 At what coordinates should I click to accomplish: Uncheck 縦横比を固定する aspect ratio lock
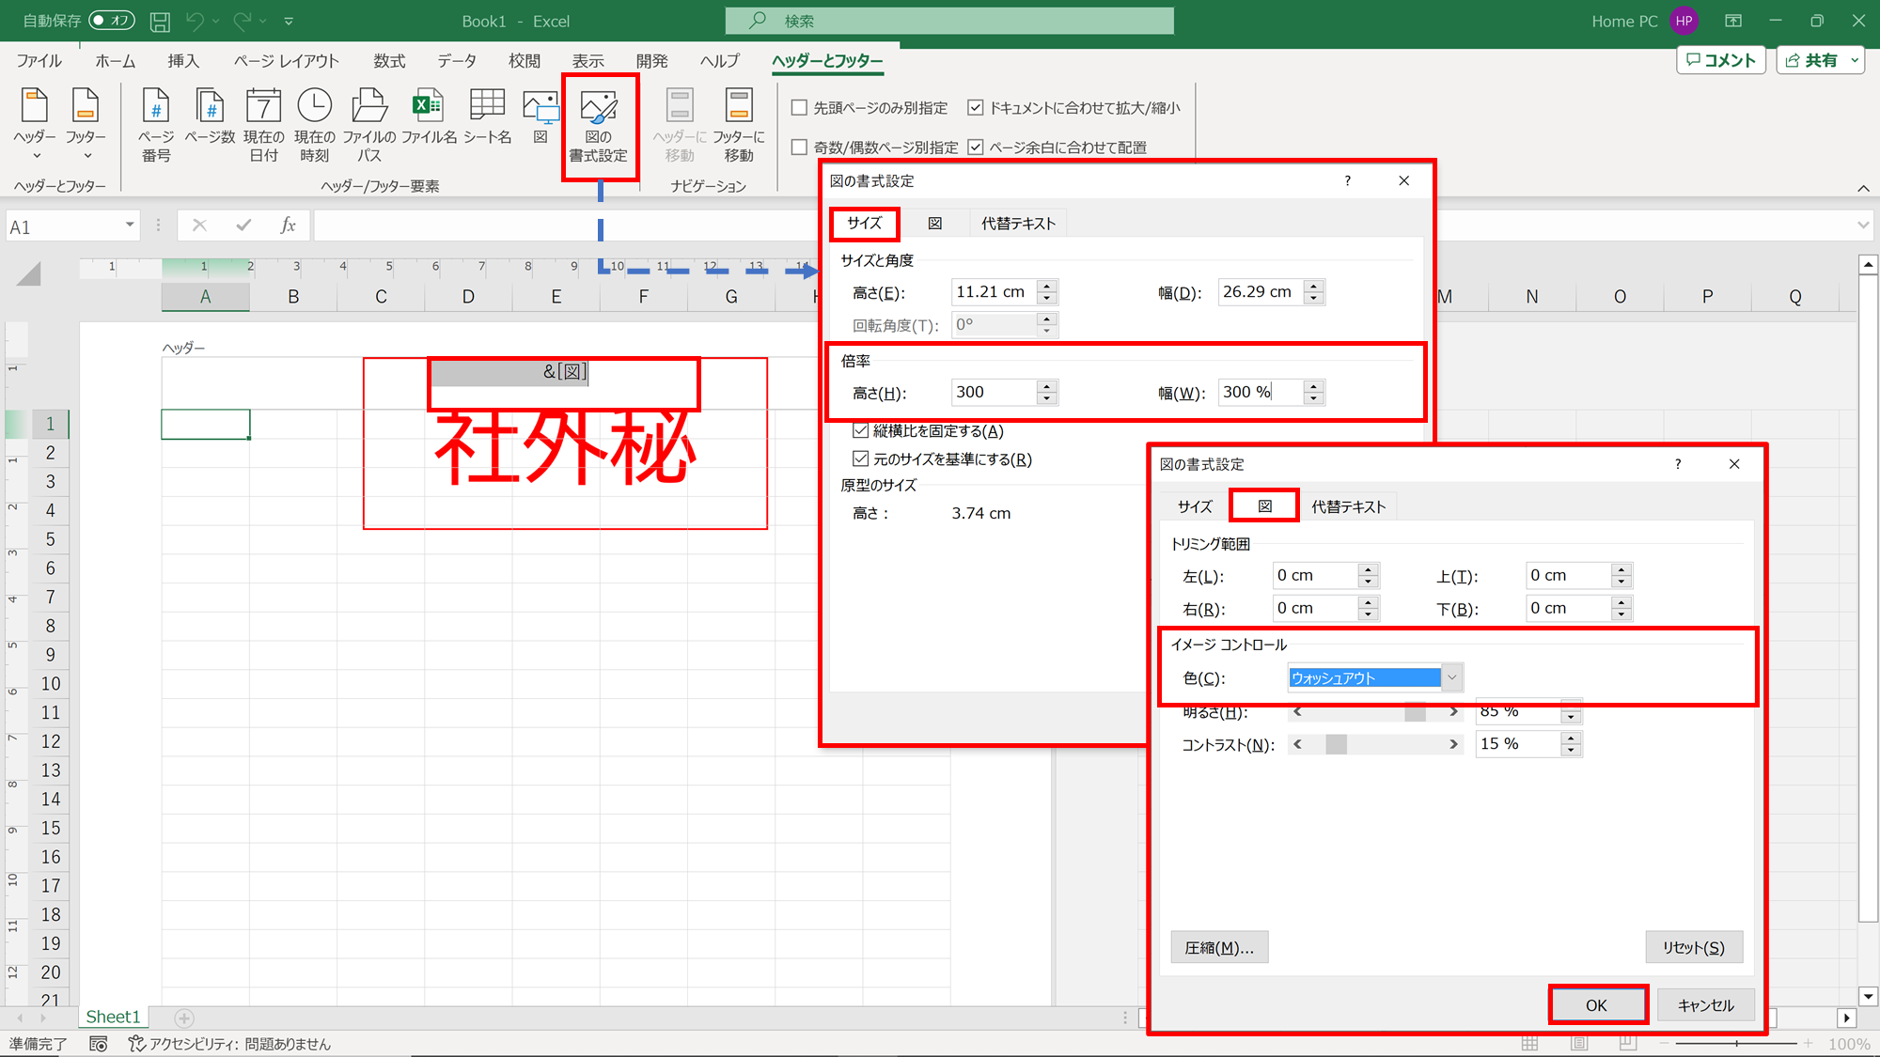coord(862,430)
